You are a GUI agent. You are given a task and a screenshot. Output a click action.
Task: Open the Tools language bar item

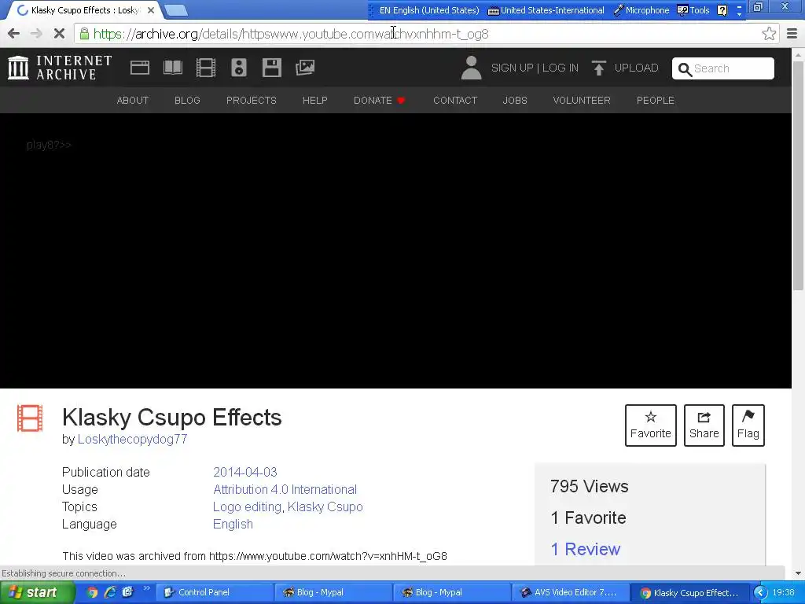pos(693,10)
